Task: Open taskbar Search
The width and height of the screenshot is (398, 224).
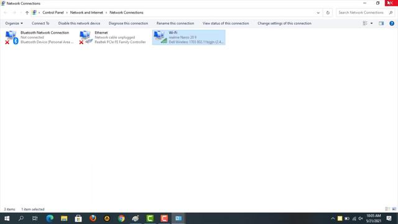Action: click(x=21, y=218)
